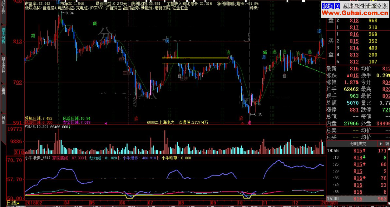This screenshot has height=207, width=390.
Task: Click the 涨幅 1.87% value
Action: [x=352, y=82]
